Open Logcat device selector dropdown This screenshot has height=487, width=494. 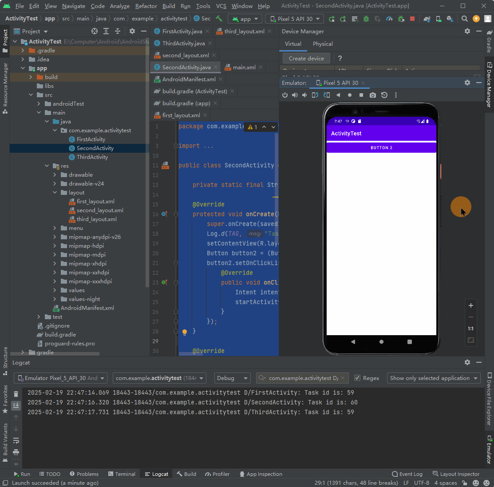tap(60, 378)
